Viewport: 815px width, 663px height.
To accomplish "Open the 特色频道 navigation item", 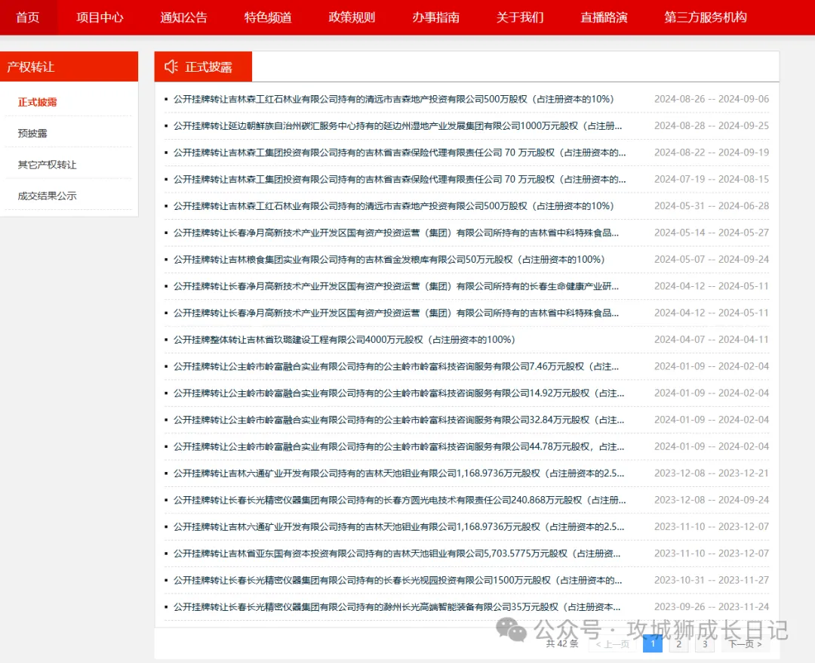I will point(268,17).
